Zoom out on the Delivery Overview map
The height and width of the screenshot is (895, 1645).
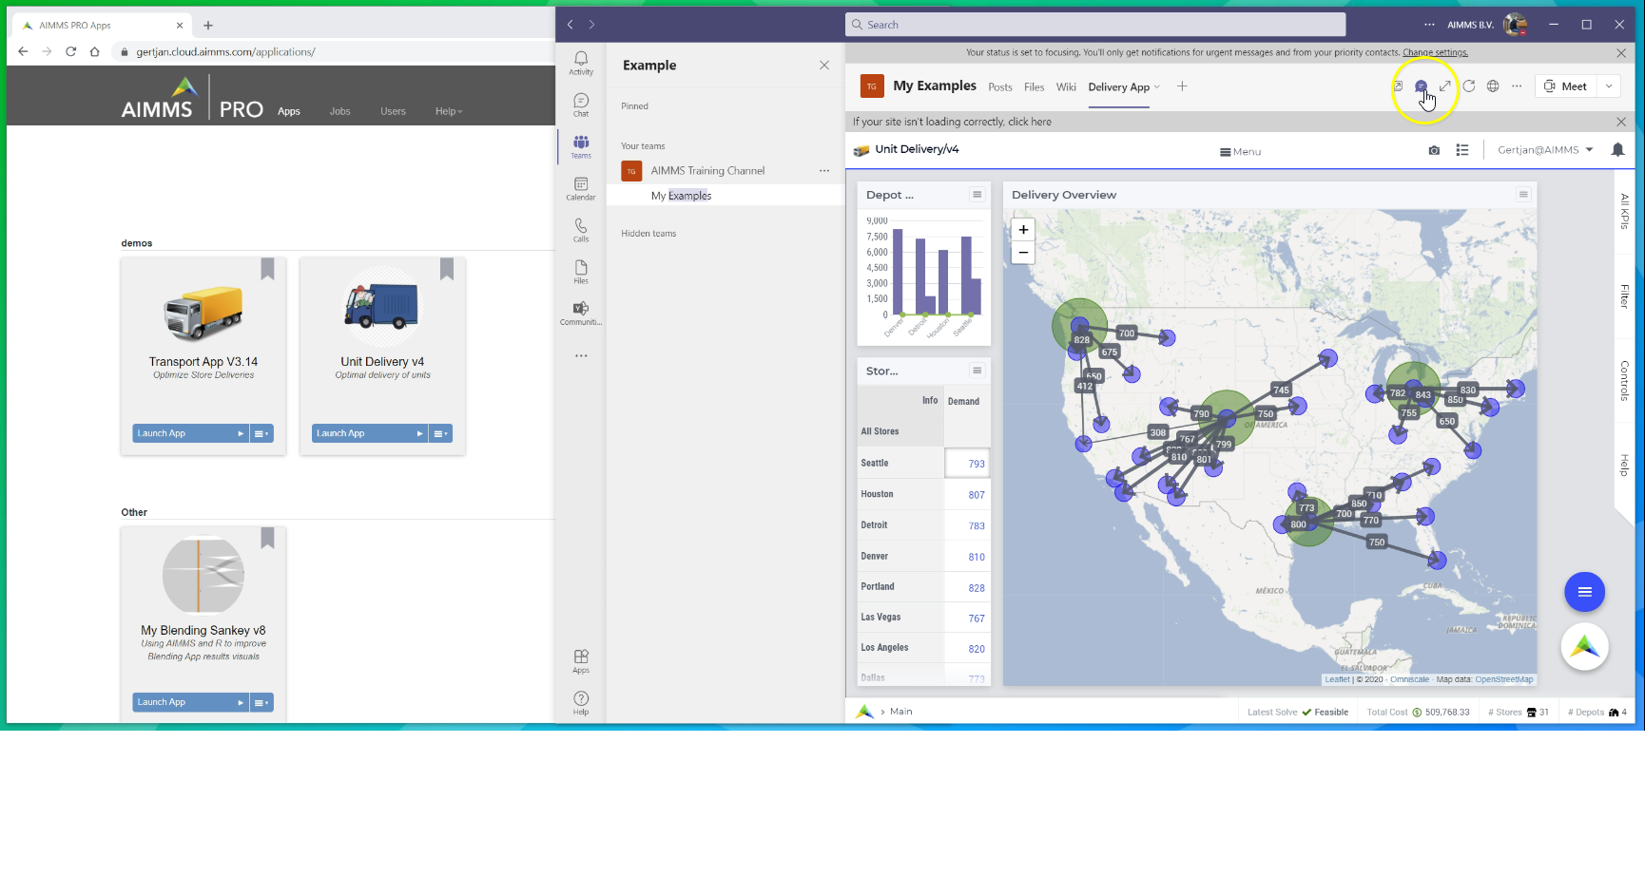[x=1023, y=252]
